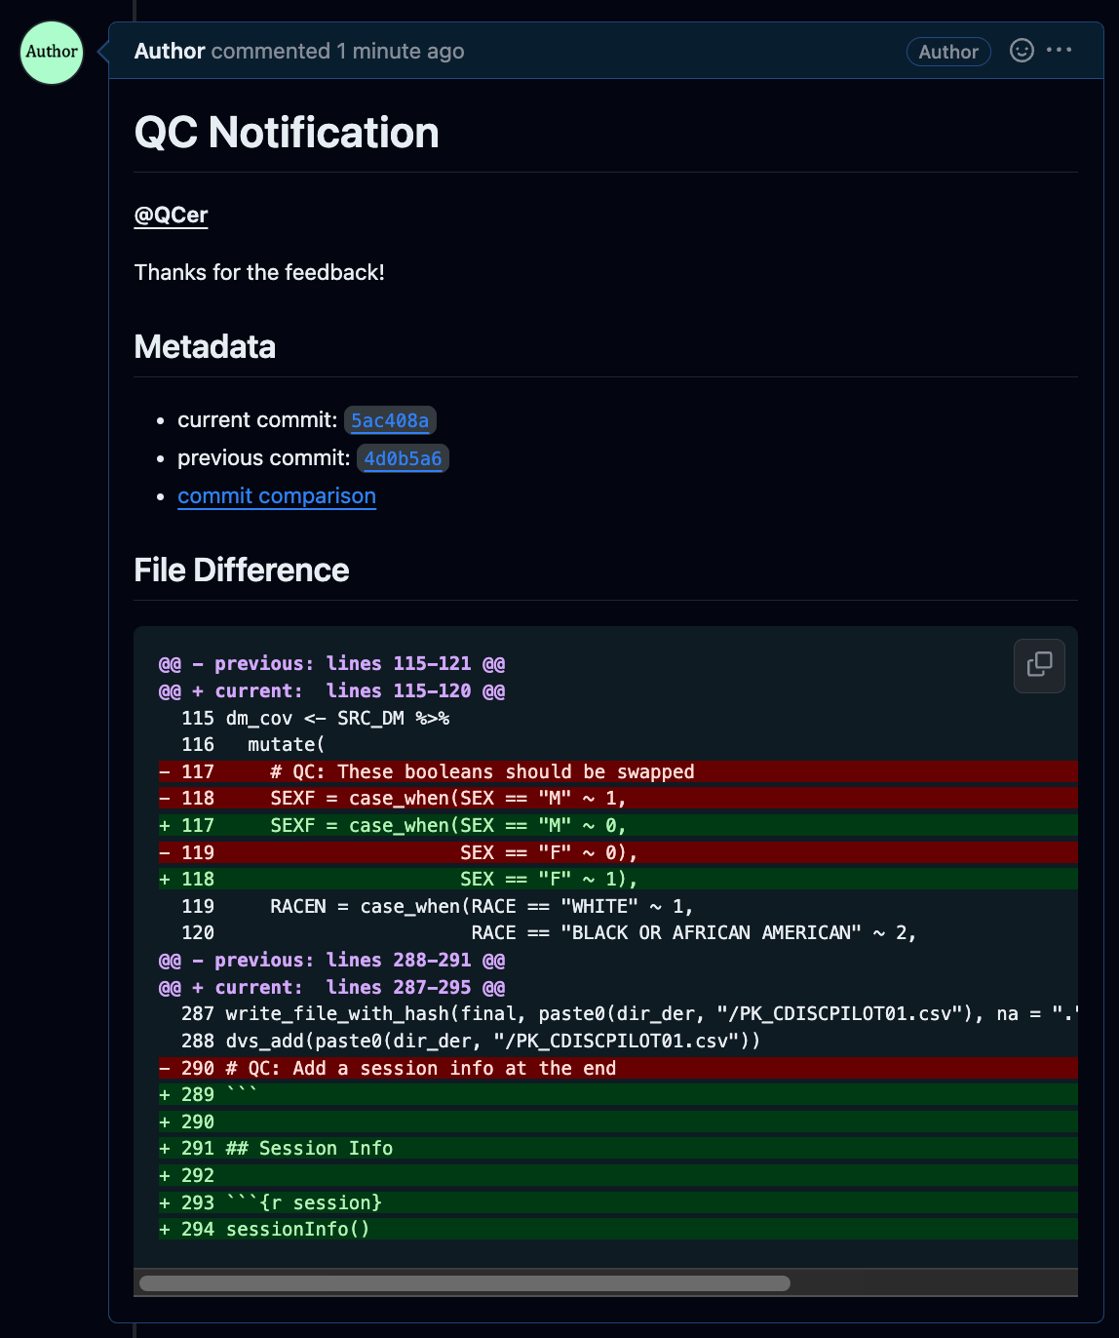Click removed line '# QC: Add a session info at the end'
1119x1338 pixels.
618,1069
